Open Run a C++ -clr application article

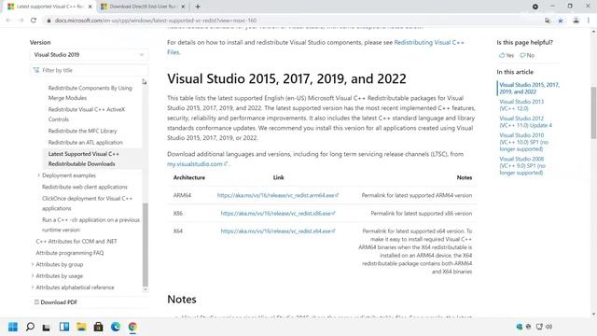(90, 225)
